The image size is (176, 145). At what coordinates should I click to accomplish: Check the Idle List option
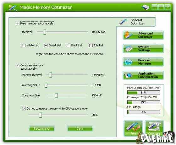pyautogui.click(x=91, y=45)
